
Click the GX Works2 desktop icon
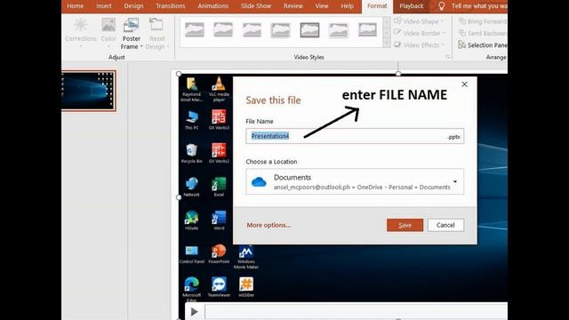pos(219,153)
